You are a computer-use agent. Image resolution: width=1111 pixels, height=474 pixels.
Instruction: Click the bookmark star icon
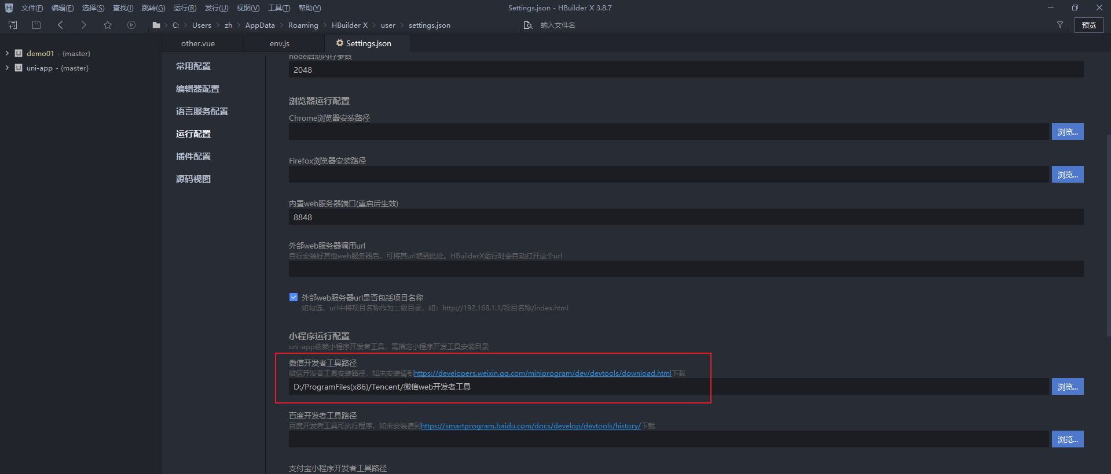(108, 25)
